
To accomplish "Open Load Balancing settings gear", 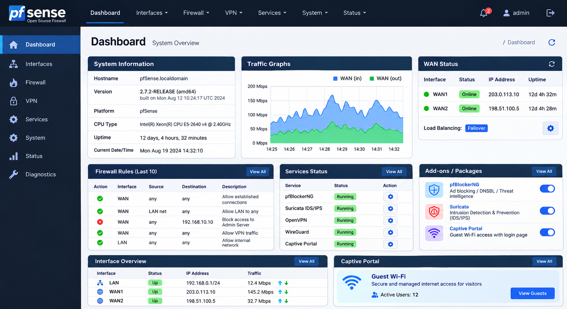I will (551, 128).
